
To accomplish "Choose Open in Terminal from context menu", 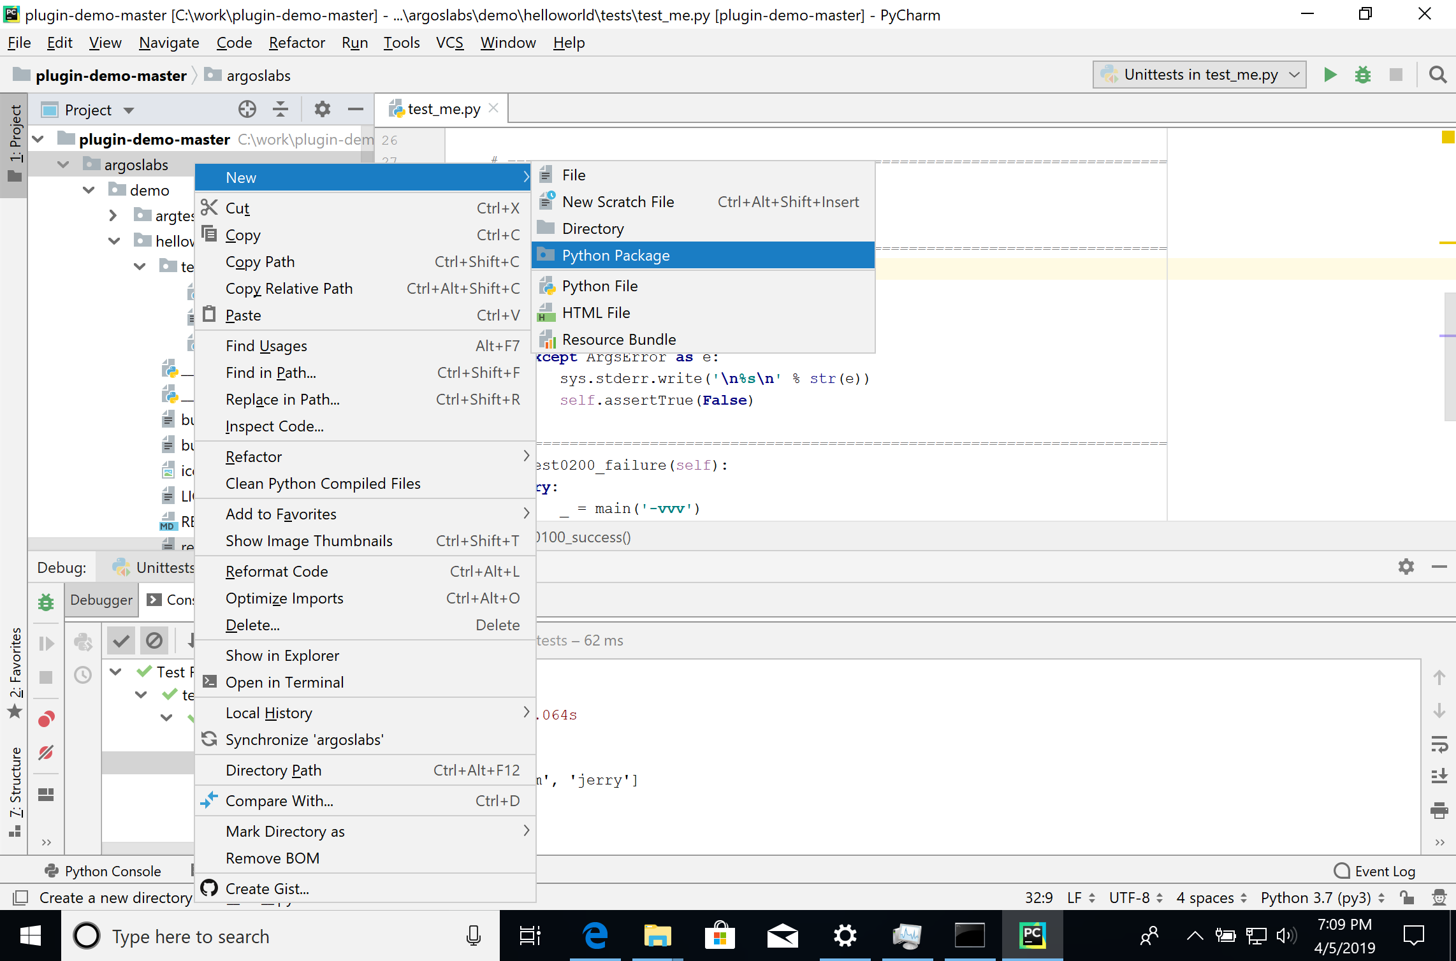I will point(365,682).
